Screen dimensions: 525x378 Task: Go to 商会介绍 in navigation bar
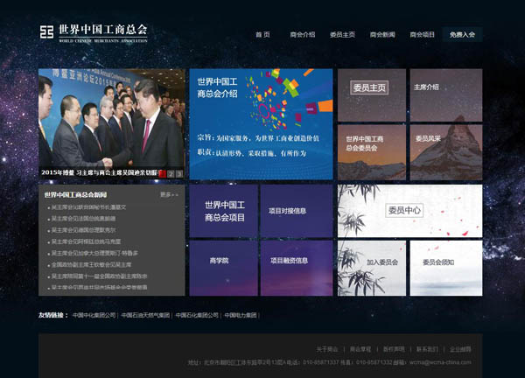point(302,35)
